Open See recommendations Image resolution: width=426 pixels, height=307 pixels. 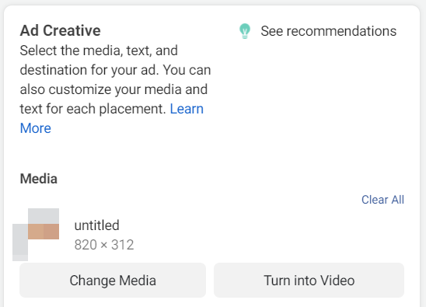coord(329,31)
